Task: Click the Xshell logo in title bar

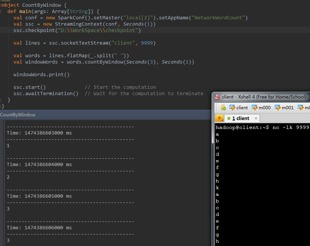Action: (x=217, y=97)
